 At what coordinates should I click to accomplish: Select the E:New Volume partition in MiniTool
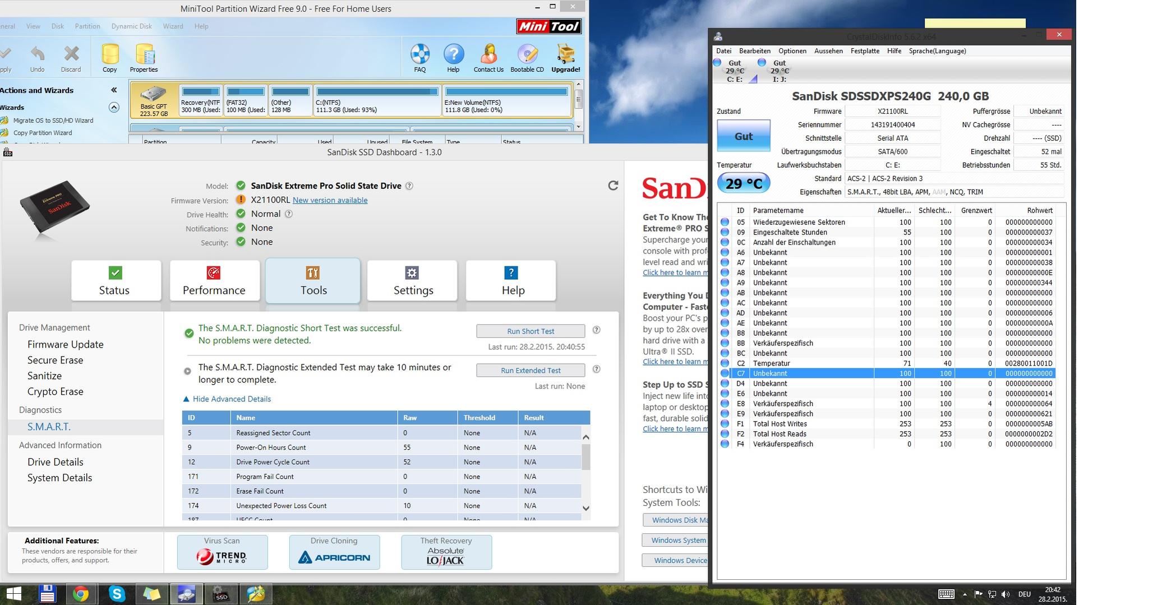point(506,100)
